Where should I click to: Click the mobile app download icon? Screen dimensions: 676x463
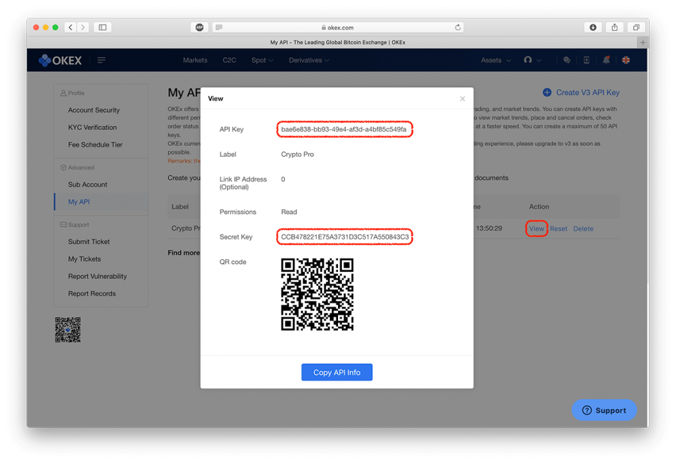586,60
